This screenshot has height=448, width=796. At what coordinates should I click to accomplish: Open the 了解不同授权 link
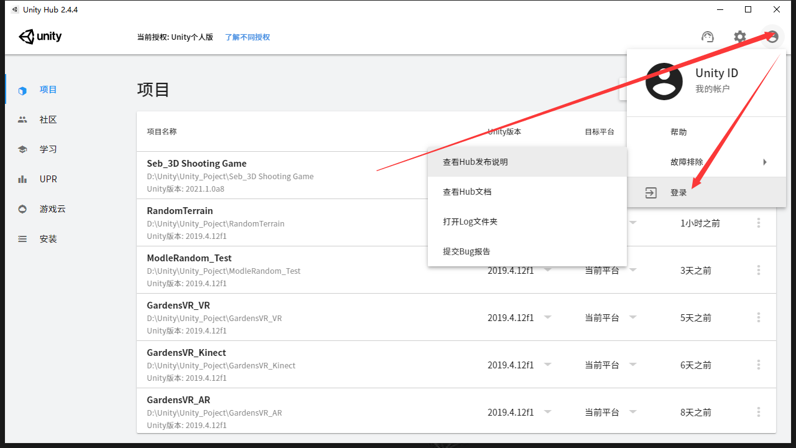click(247, 37)
